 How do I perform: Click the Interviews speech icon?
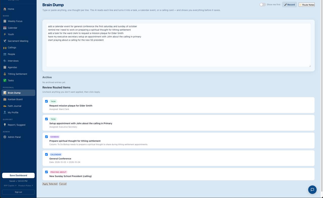click(5, 61)
